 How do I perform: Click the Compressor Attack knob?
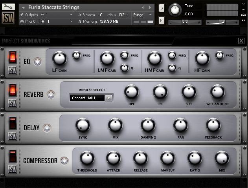click(114, 158)
